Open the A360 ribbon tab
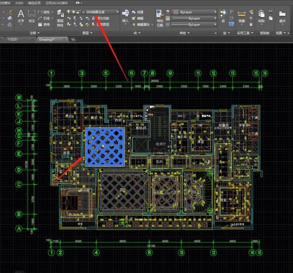Image resolution: width=293 pixels, height=273 pixels. pos(19,3)
